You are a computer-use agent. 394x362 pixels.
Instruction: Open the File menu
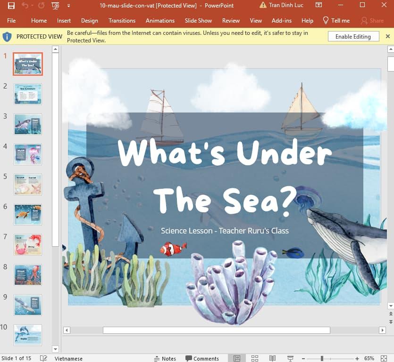pyautogui.click(x=11, y=21)
